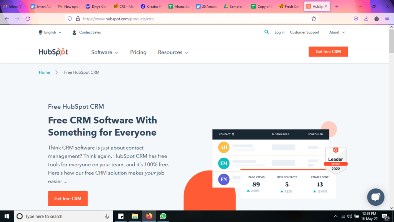Open the notification center icon
The width and height of the screenshot is (394, 222).
point(386,216)
